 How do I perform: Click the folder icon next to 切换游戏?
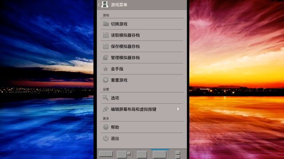[106, 24]
